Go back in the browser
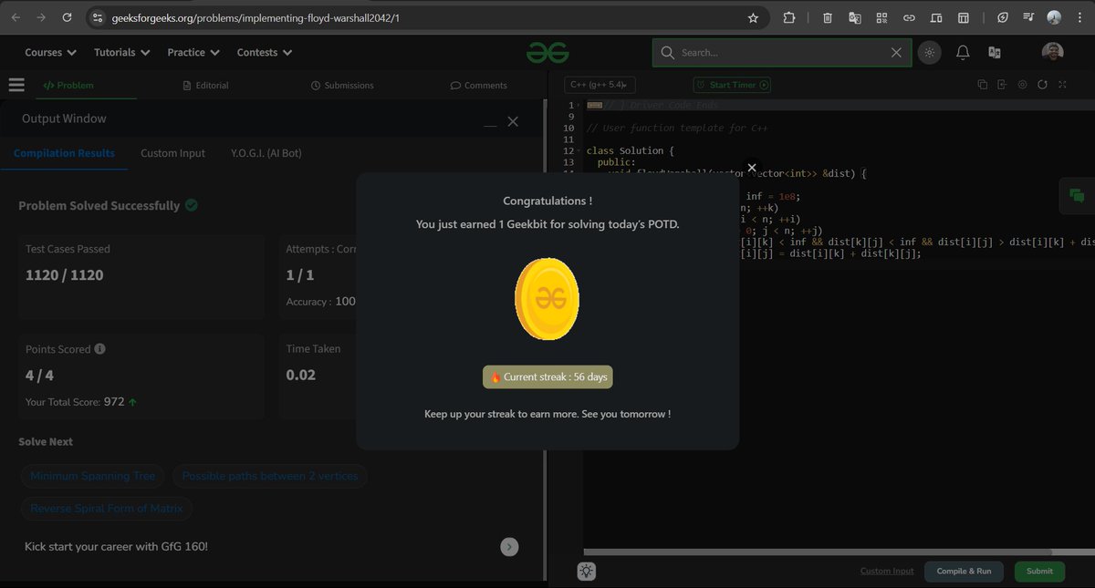Image resolution: width=1095 pixels, height=588 pixels. coord(16,17)
